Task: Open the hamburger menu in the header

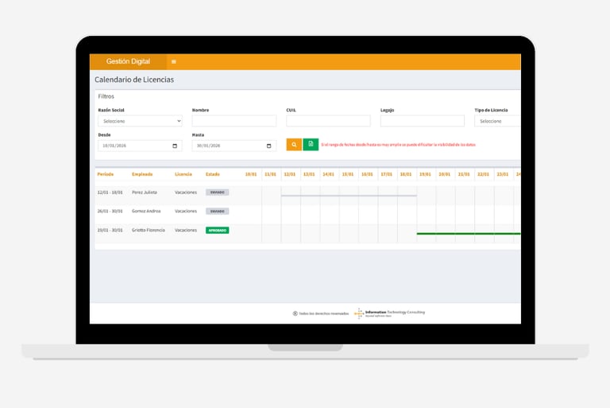Action: click(173, 61)
